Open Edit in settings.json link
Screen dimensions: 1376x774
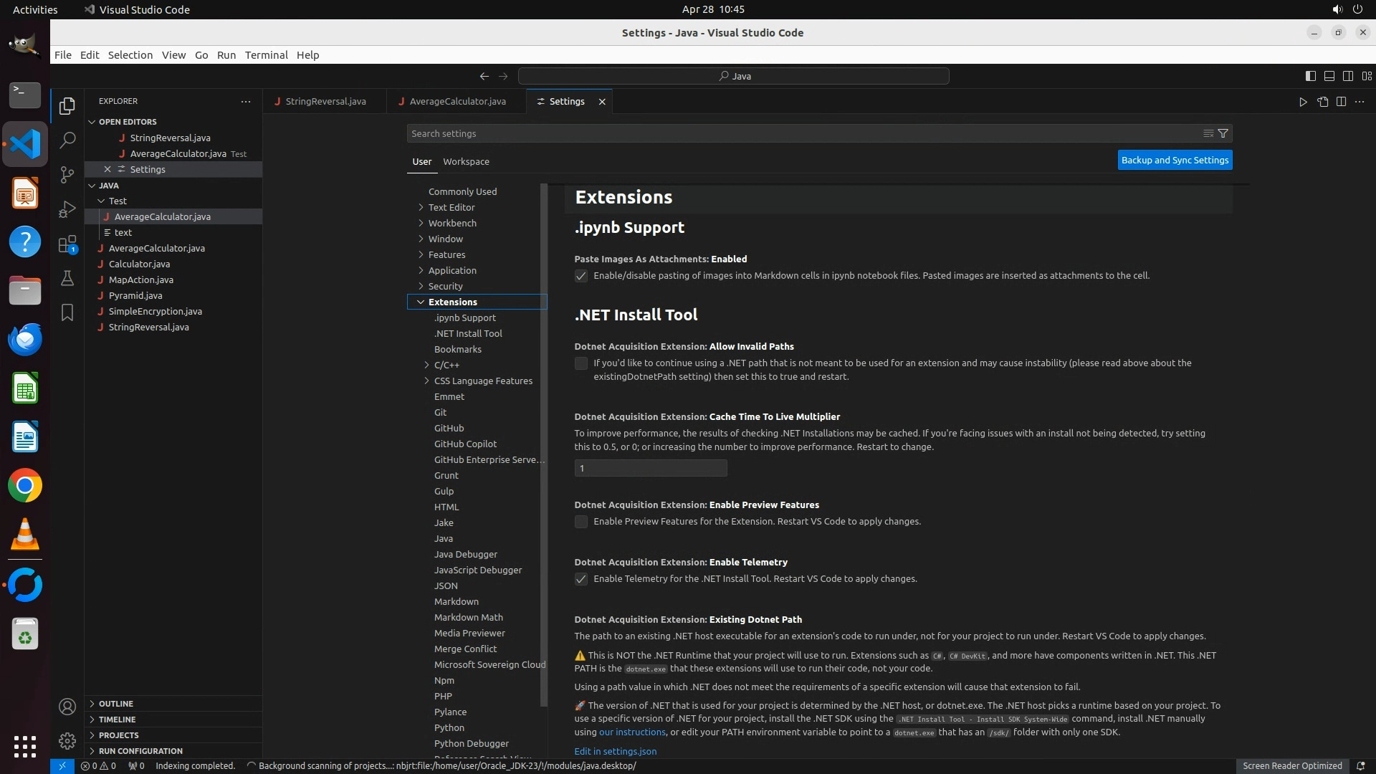click(615, 751)
